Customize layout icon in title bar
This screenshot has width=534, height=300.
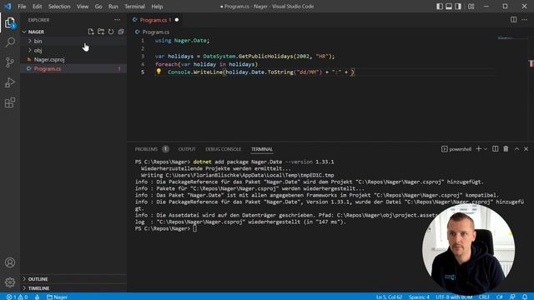(471, 7)
